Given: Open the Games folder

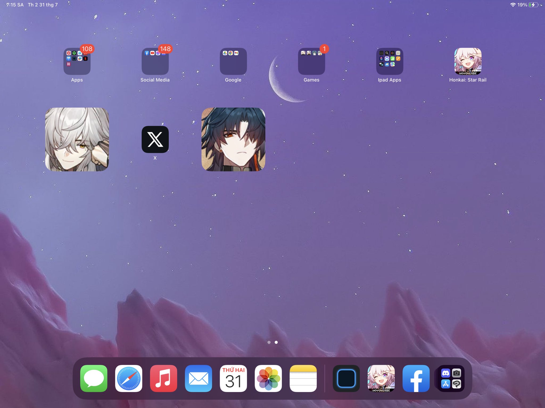Looking at the screenshot, I should pos(311,61).
